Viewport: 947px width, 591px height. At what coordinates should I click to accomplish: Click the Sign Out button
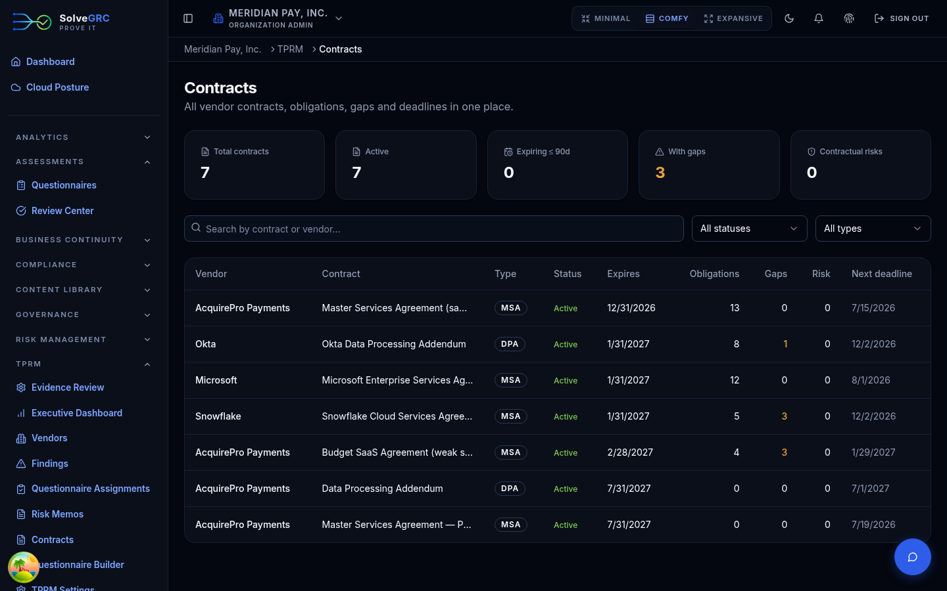902,18
